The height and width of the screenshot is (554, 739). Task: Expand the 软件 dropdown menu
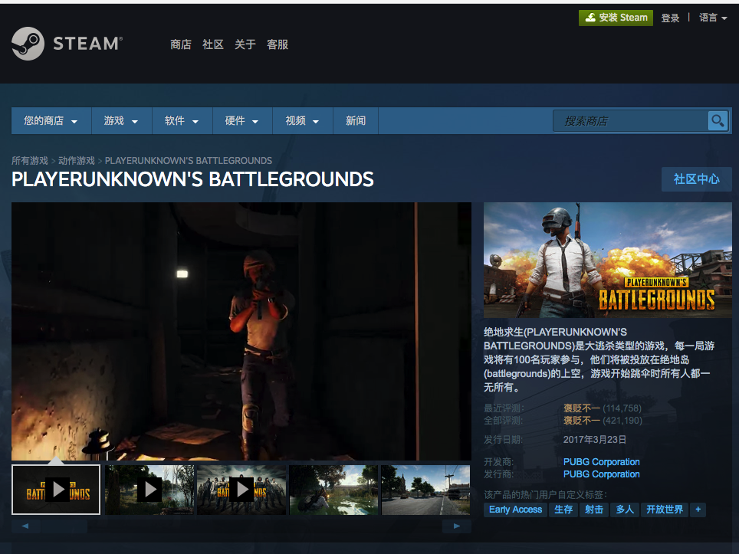(x=182, y=120)
